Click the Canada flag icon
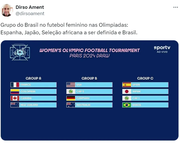This screenshot has height=143, width=180. [x=15, y=98]
